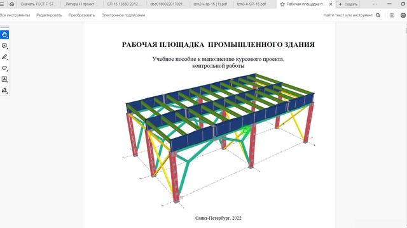
Task: Click the Save document icon
Action: pos(392,15)
